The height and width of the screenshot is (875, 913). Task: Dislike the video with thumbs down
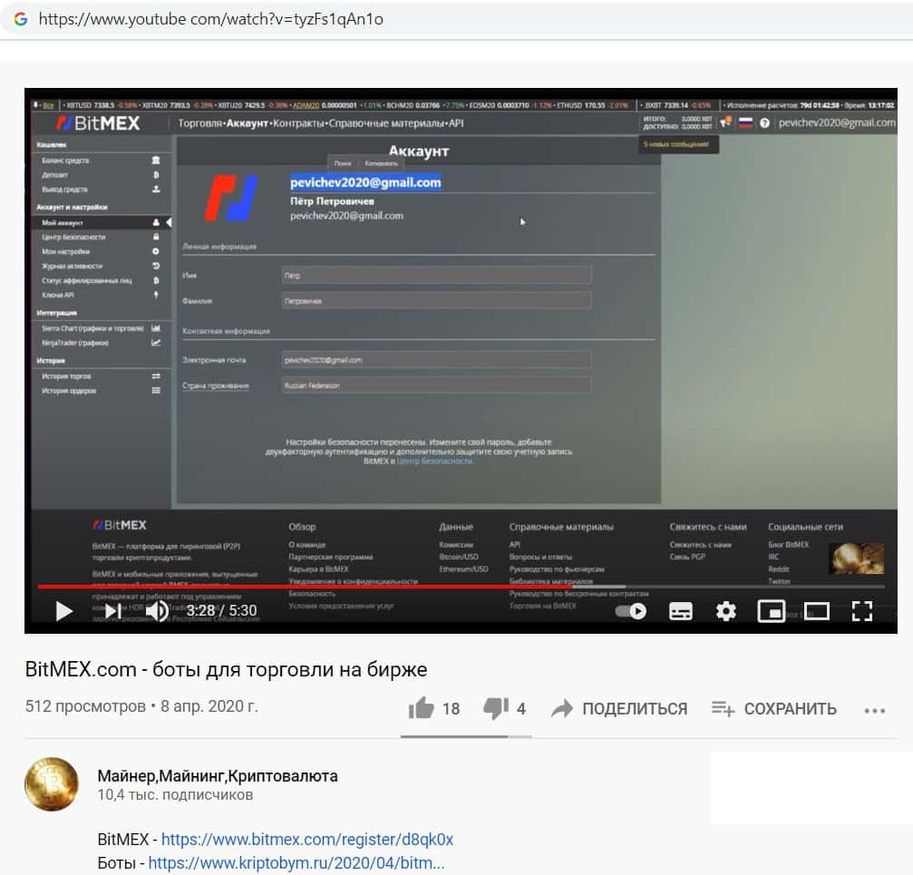[x=496, y=708]
